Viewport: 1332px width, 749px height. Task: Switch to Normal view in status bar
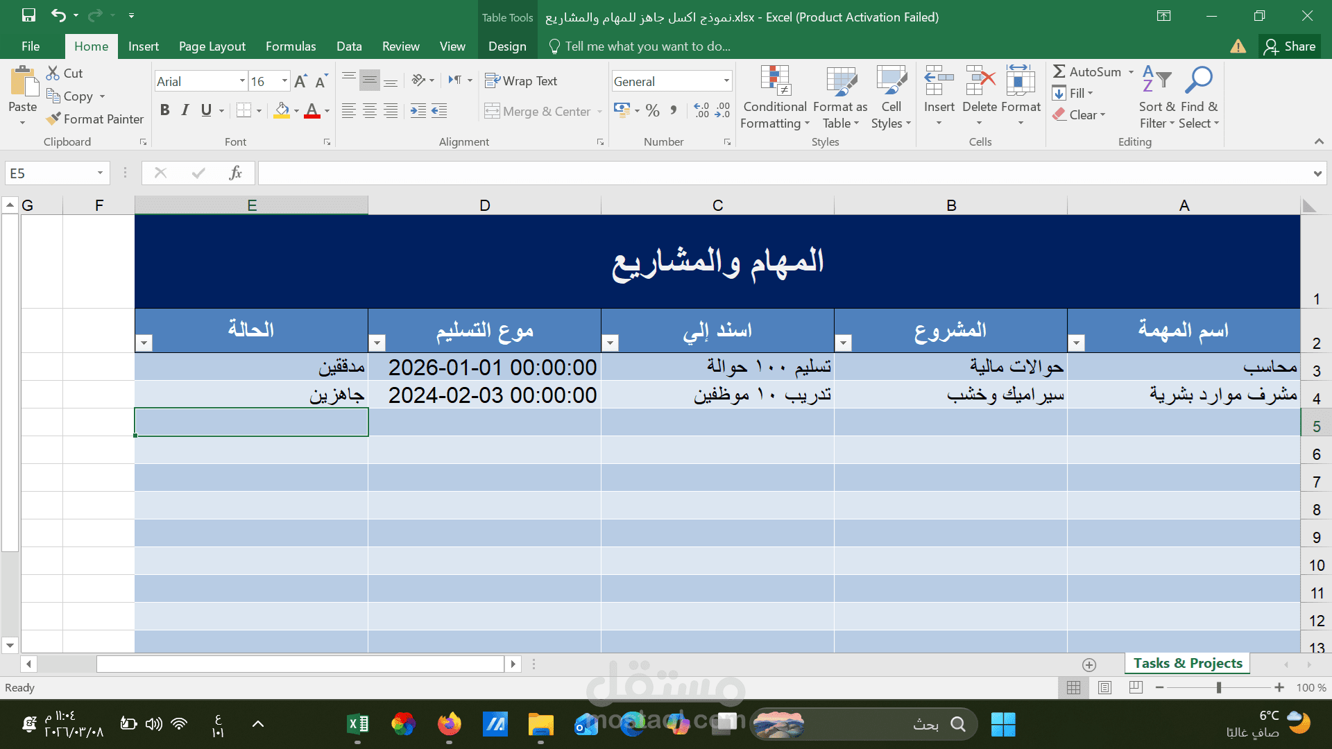(1073, 687)
